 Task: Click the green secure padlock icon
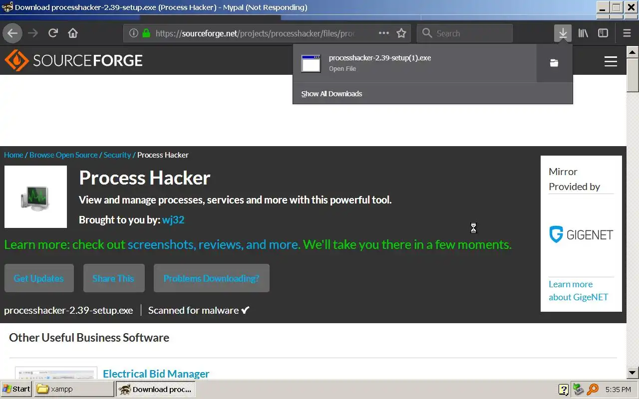point(146,33)
